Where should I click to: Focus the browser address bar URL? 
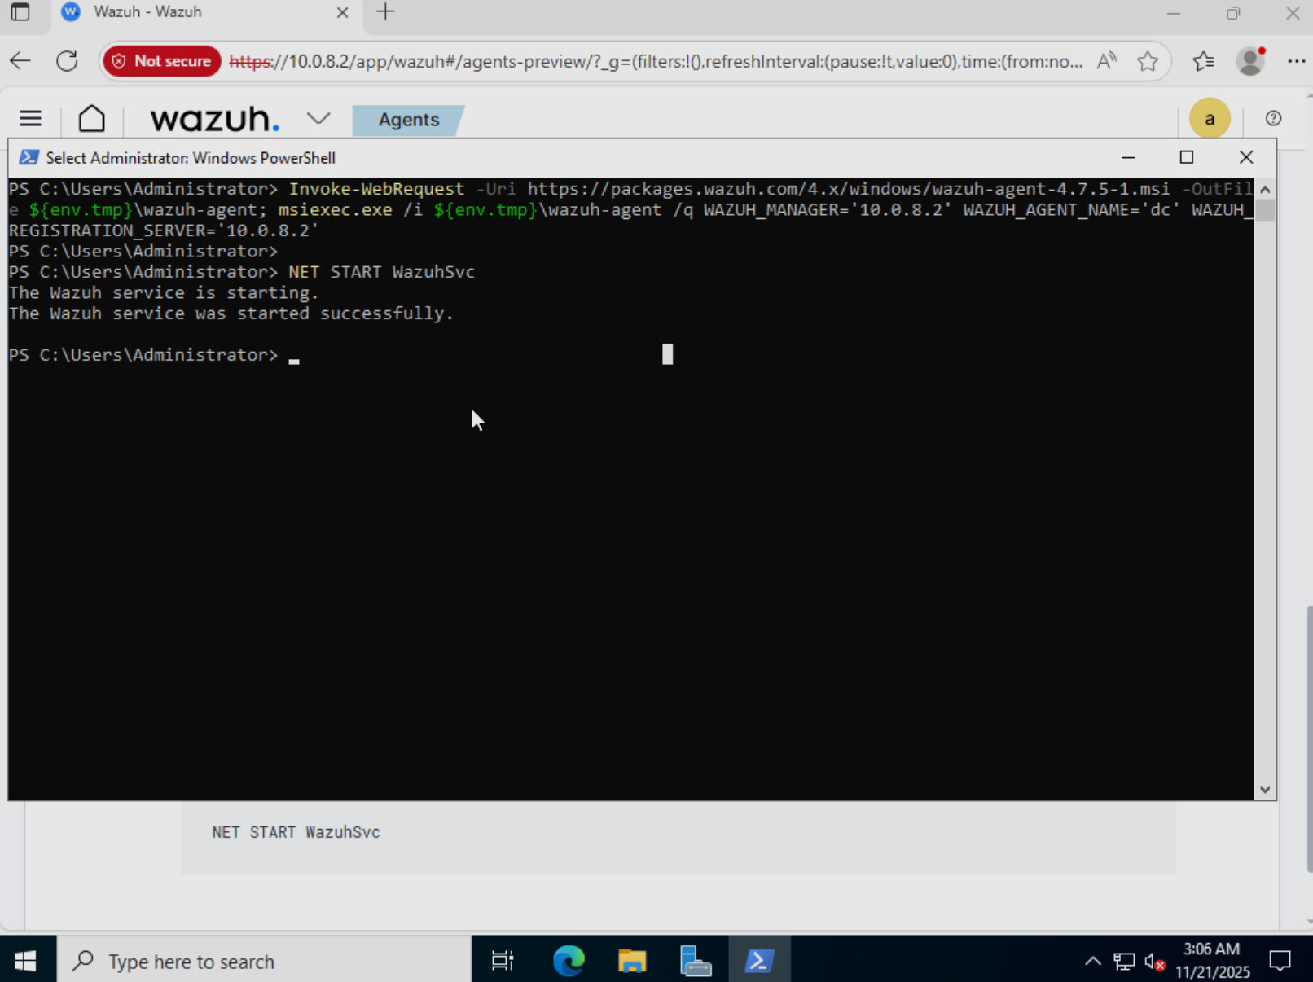pos(656,62)
